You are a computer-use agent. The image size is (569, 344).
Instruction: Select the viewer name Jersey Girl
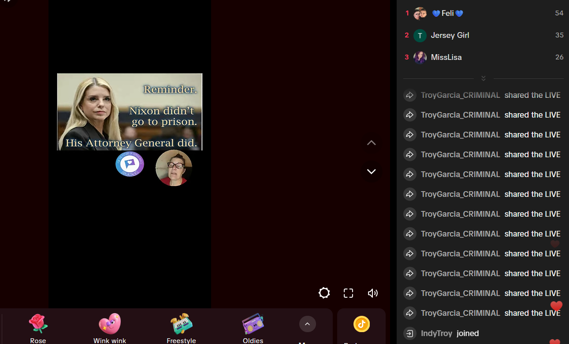450,35
